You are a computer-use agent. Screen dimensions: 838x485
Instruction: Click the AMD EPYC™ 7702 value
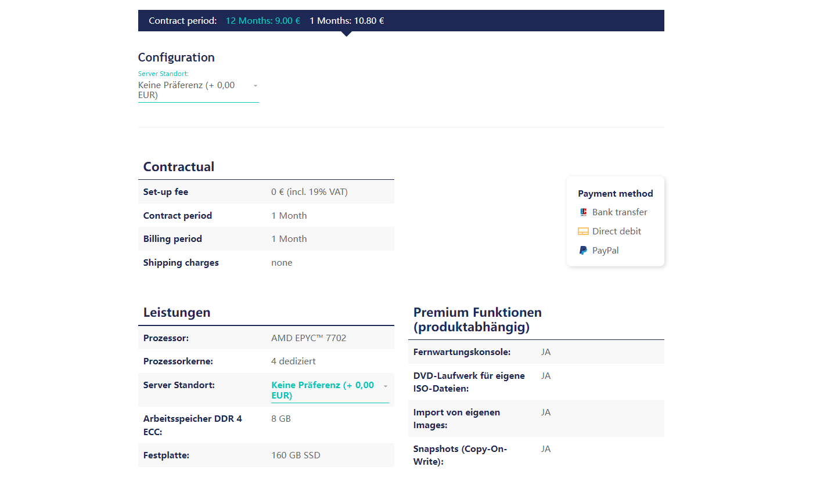click(x=309, y=338)
